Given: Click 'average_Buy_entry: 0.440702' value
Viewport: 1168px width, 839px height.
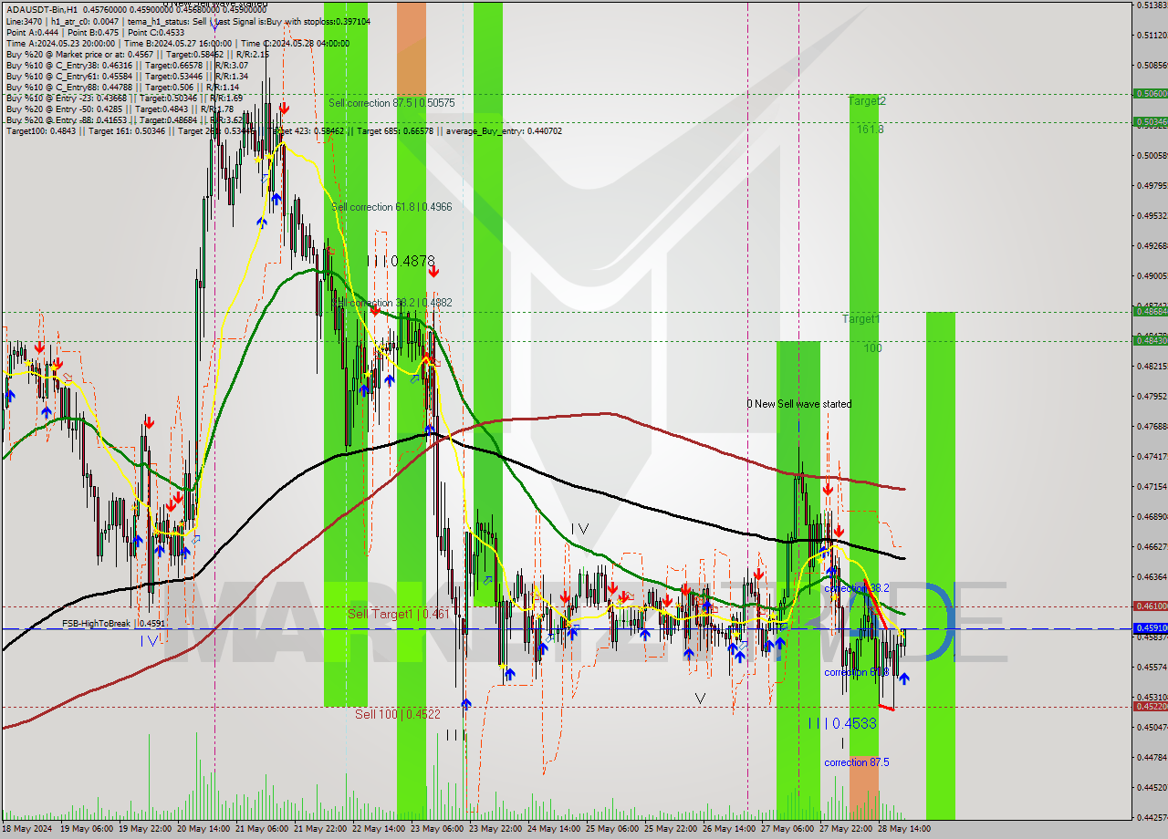Looking at the screenshot, I should click(505, 130).
